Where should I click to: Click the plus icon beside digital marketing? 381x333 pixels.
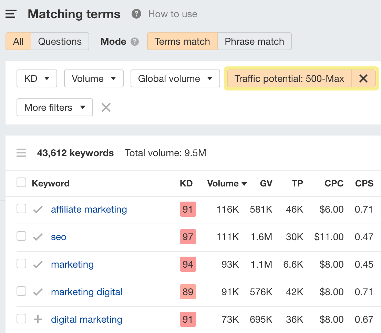click(x=37, y=319)
